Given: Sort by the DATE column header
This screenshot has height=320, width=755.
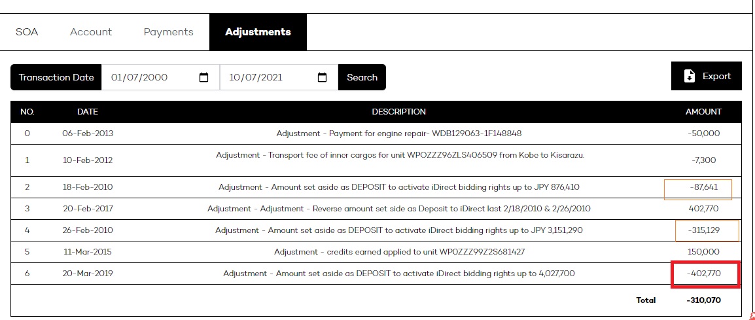Looking at the screenshot, I should click(88, 112).
